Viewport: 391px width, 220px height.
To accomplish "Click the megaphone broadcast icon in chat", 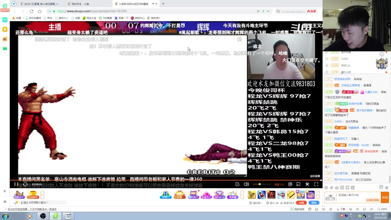I will click(x=331, y=188).
